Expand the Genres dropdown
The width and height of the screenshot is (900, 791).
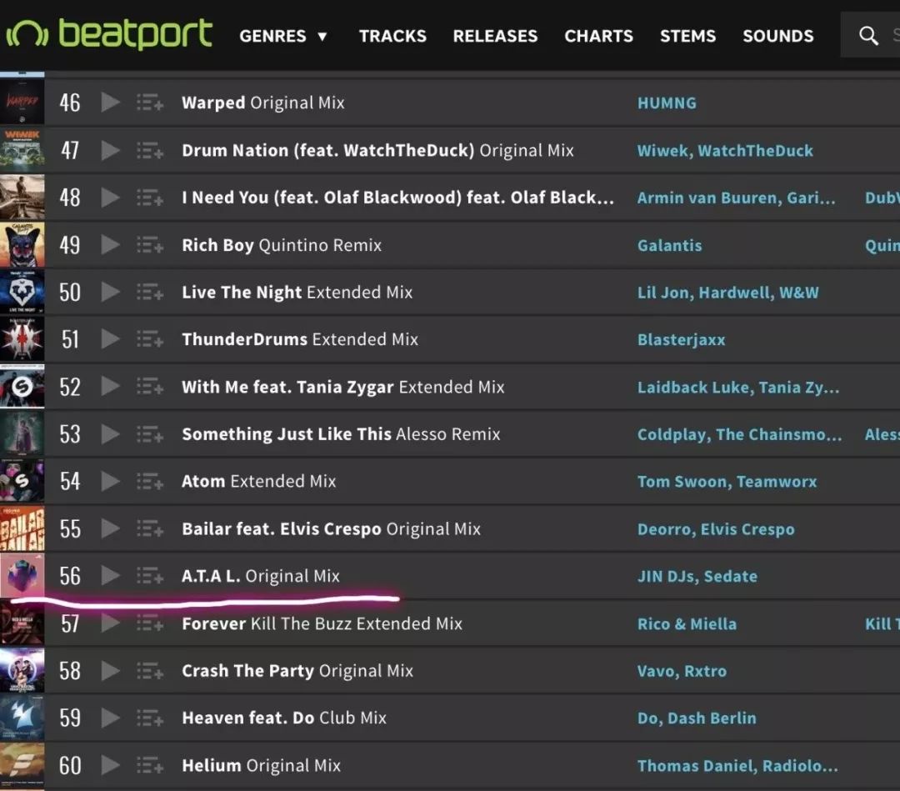[283, 36]
